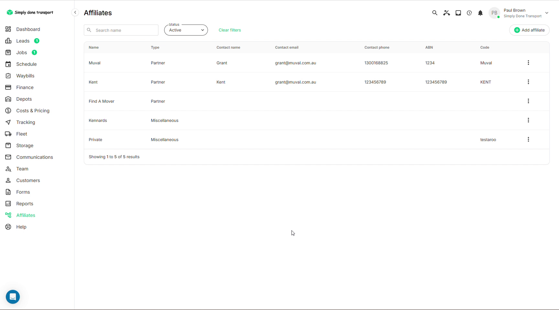Click the Kennards affiliate name

click(x=98, y=120)
